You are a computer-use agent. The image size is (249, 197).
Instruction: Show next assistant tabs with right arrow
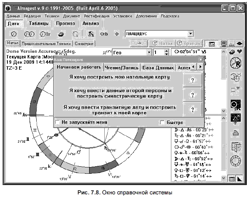[x=200, y=67]
